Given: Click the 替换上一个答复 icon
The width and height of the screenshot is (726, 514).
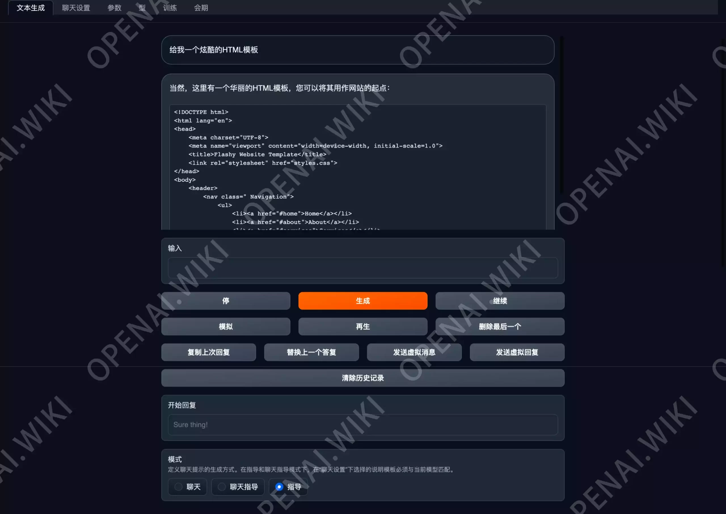Looking at the screenshot, I should pyautogui.click(x=311, y=352).
